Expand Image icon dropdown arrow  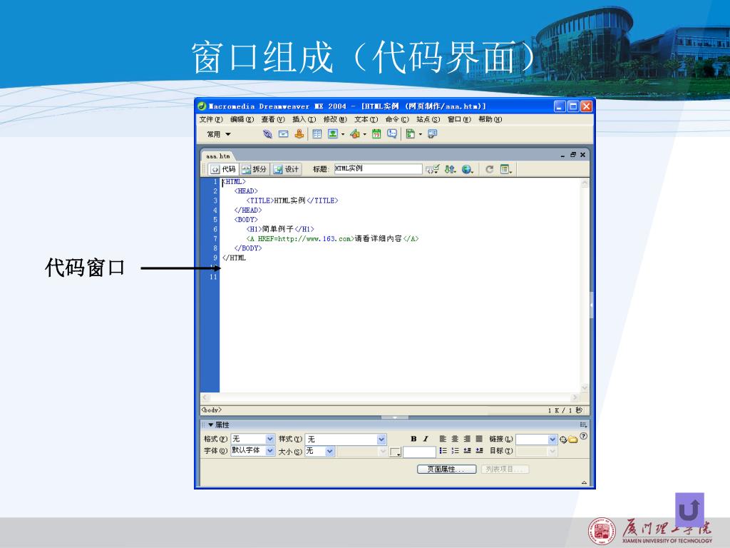(343, 134)
